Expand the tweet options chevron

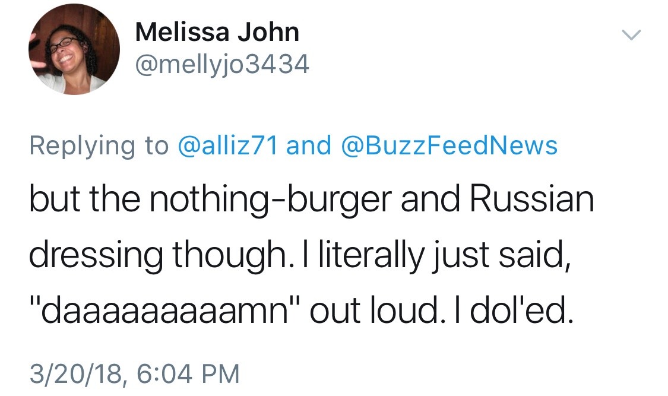(631, 36)
